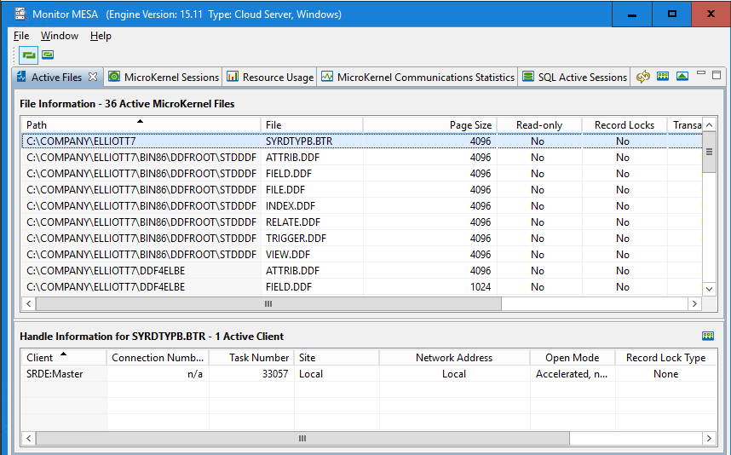The image size is (731, 455).
Task: Select FIELD.DDF with page size 1024
Action: [x=361, y=286]
